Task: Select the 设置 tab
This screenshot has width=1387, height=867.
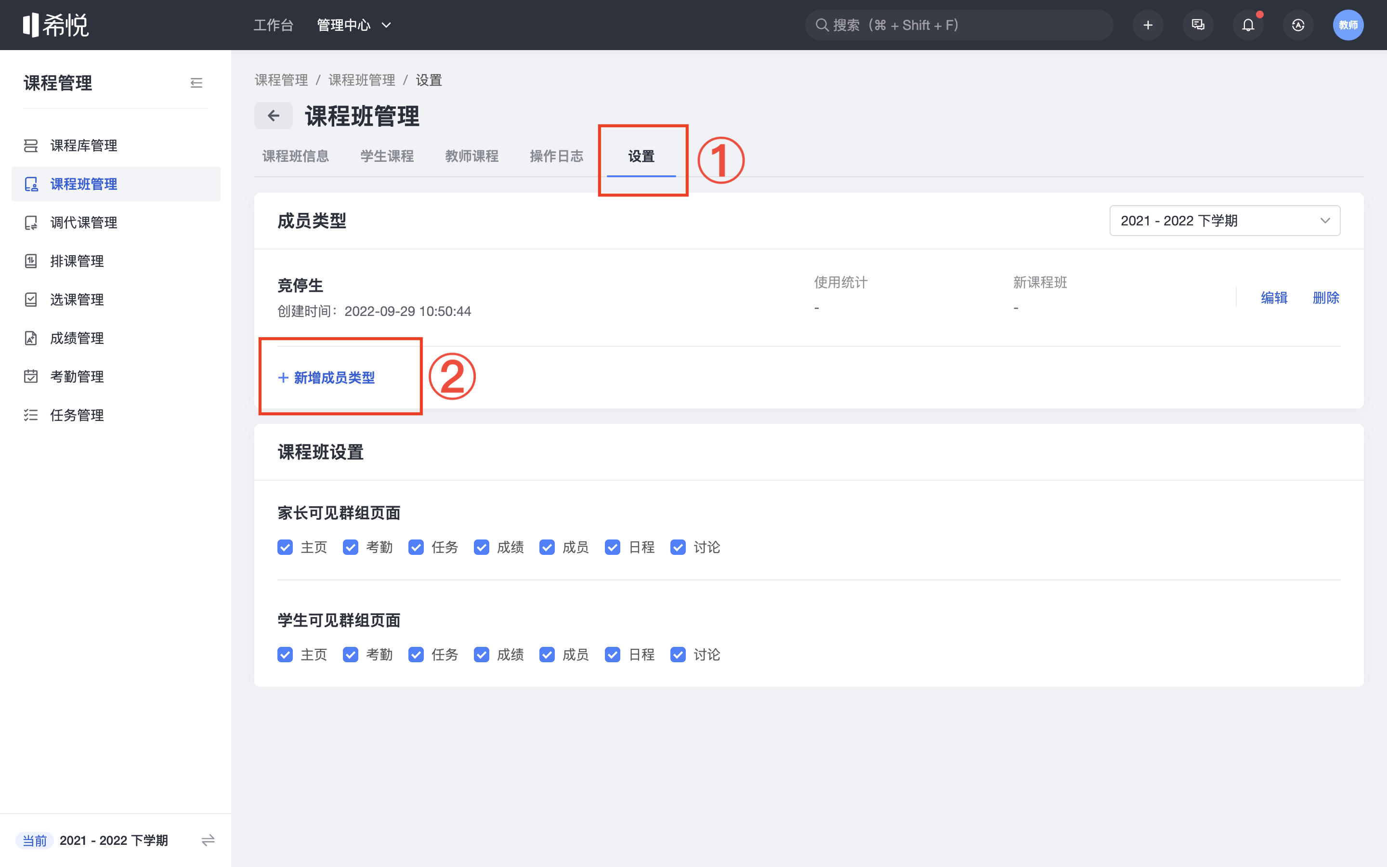Action: (x=641, y=156)
